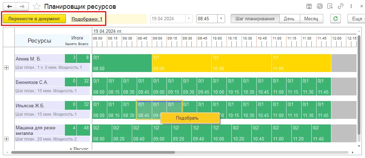Click the save diskette icon
This screenshot has height=158, width=365.
(309, 6)
